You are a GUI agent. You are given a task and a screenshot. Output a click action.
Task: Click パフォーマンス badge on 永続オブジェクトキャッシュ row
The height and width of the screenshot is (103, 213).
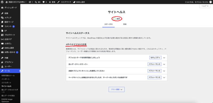(x=154, y=71)
